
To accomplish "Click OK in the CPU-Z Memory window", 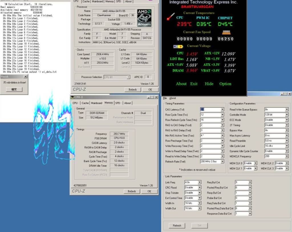I will tap(149, 191).
